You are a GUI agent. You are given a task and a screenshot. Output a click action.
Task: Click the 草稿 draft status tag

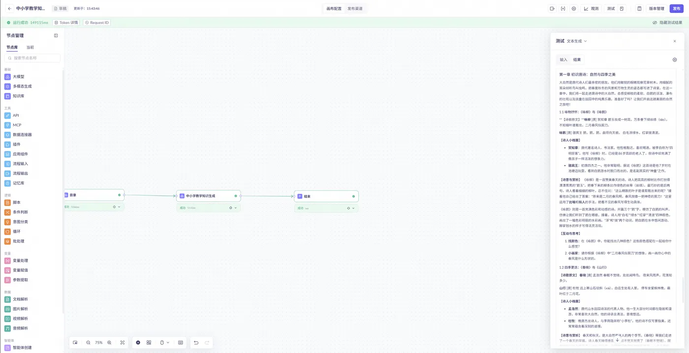(x=61, y=8)
